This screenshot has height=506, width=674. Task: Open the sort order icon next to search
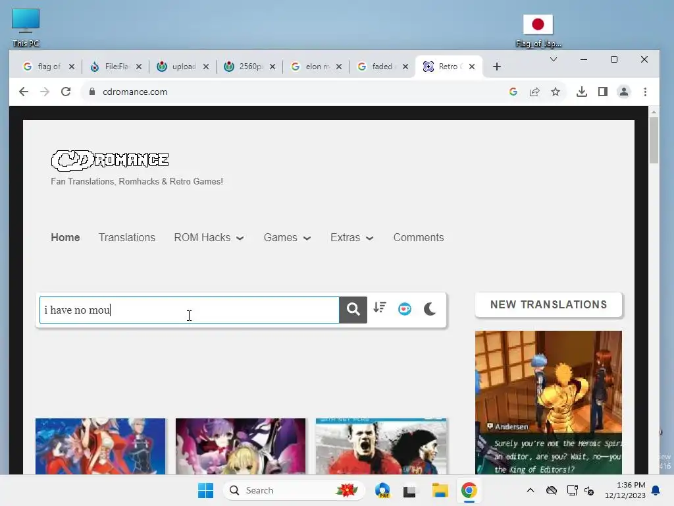click(x=380, y=308)
